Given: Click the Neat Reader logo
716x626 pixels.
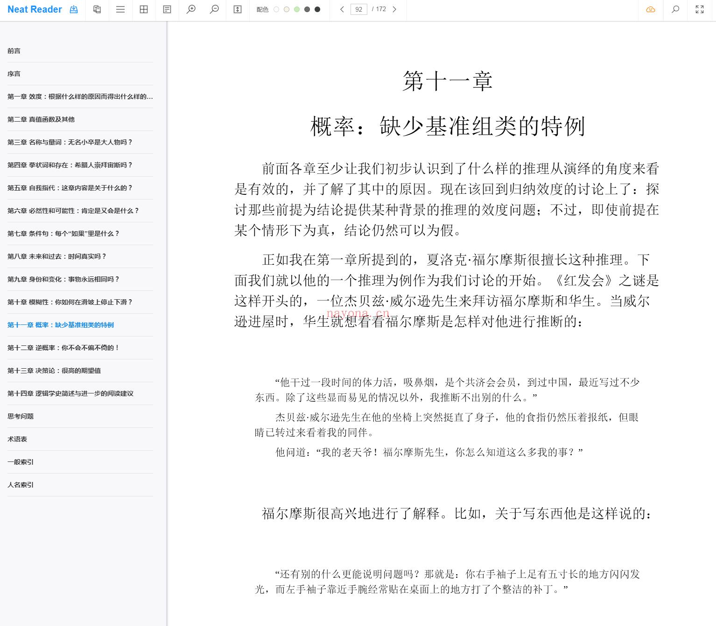Looking at the screenshot, I should click(x=35, y=9).
